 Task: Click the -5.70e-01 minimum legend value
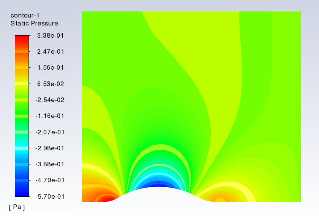coord(49,196)
